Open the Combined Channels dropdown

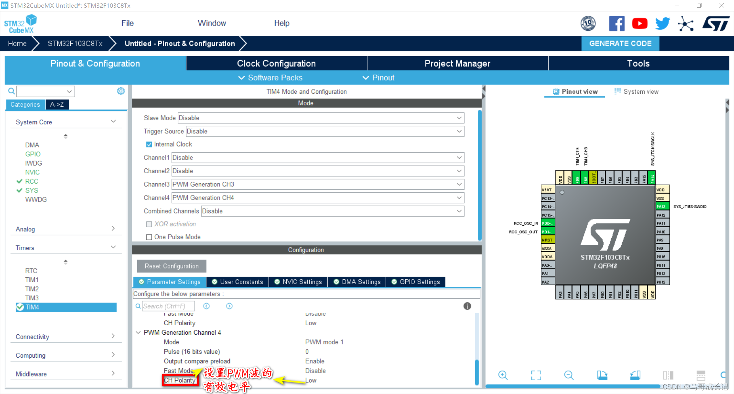(x=333, y=211)
